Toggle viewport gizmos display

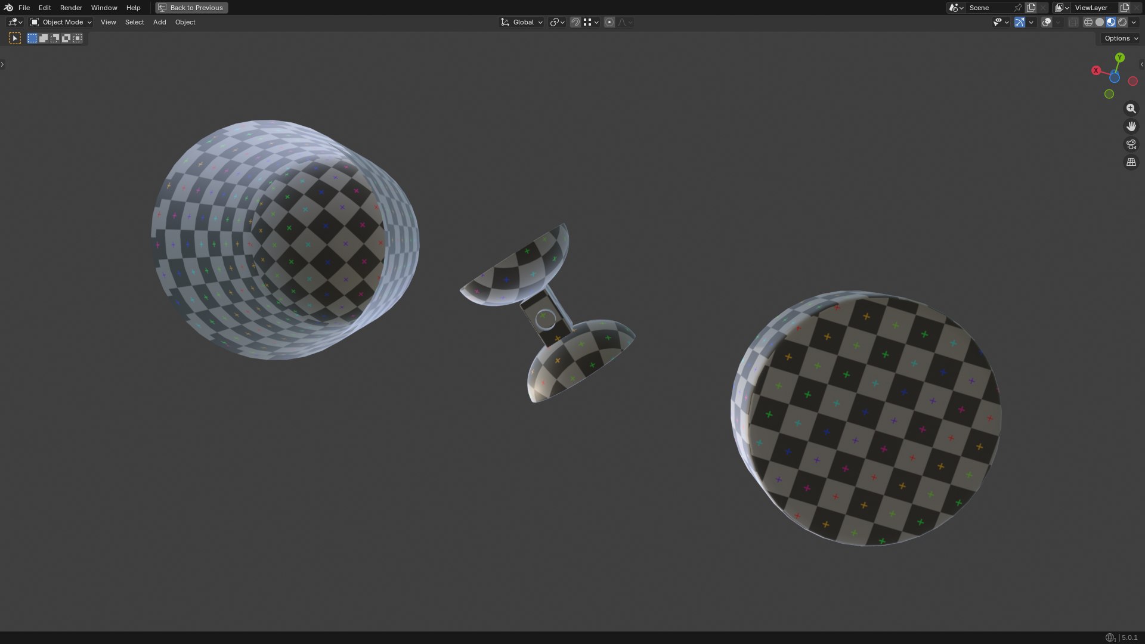click(x=1020, y=22)
